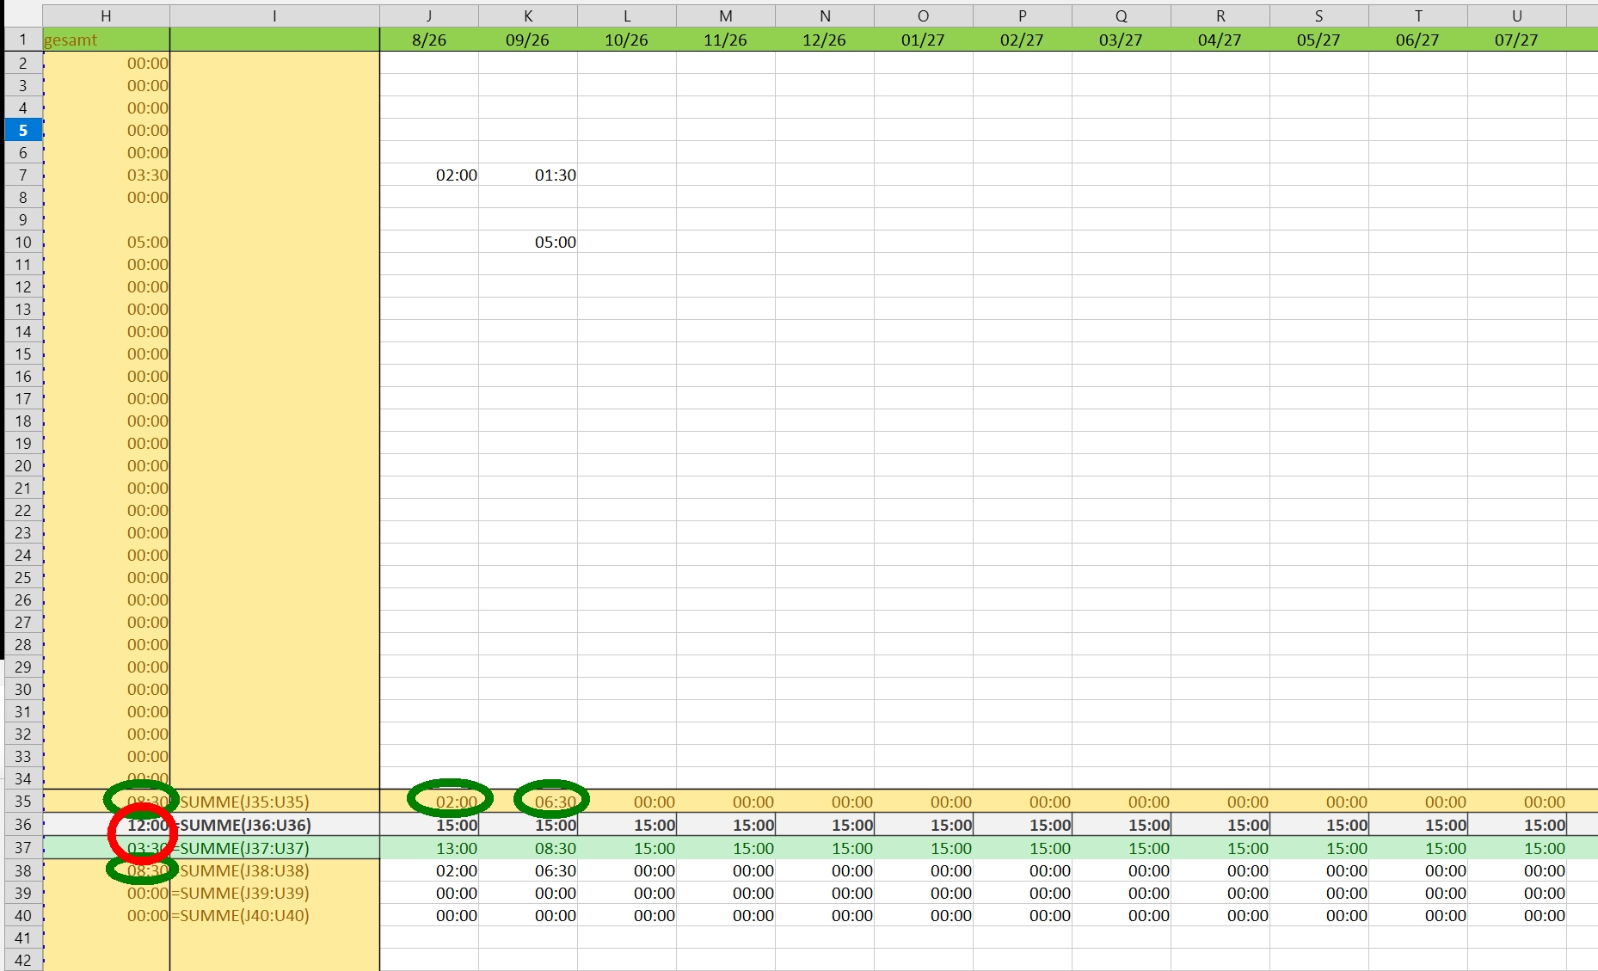Select cell J37 showing 13:00
Image resolution: width=1598 pixels, height=971 pixels.
(x=429, y=848)
